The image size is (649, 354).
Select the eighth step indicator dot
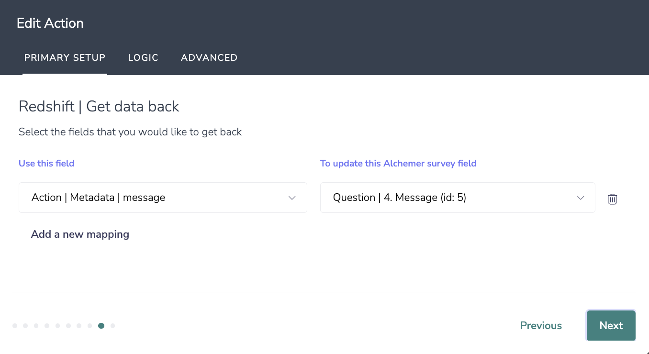[90, 326]
